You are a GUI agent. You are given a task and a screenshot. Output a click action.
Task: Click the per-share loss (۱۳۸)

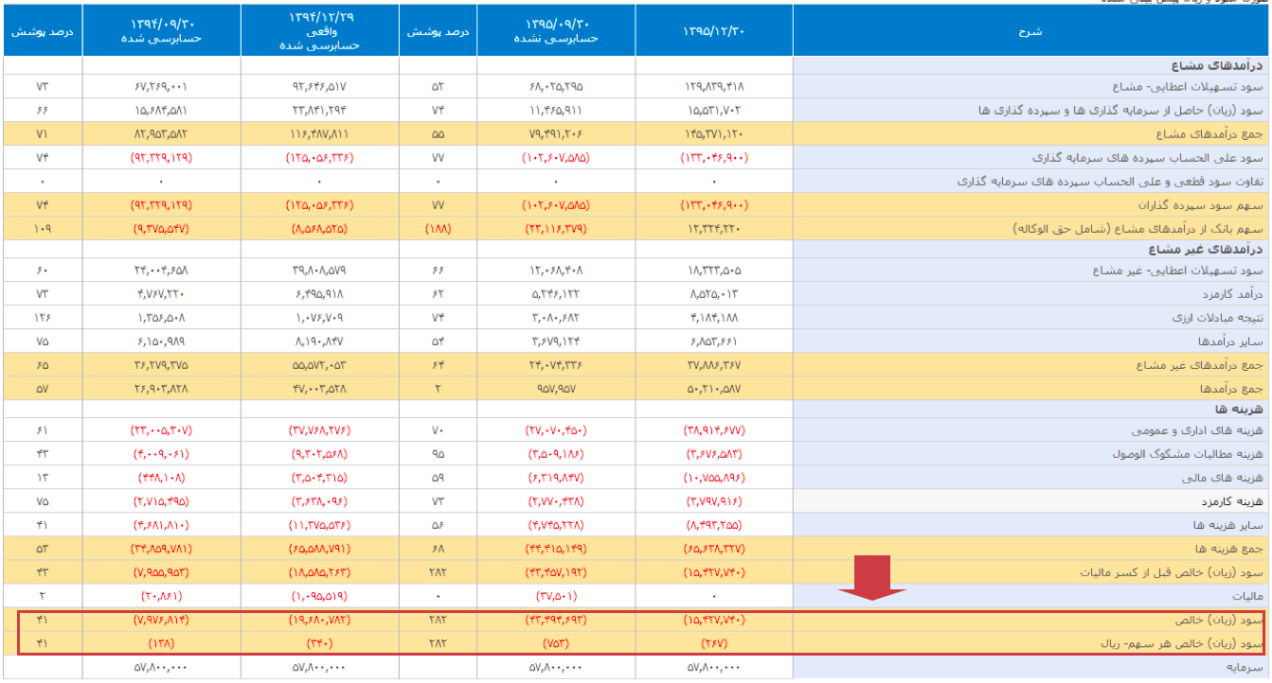161,644
